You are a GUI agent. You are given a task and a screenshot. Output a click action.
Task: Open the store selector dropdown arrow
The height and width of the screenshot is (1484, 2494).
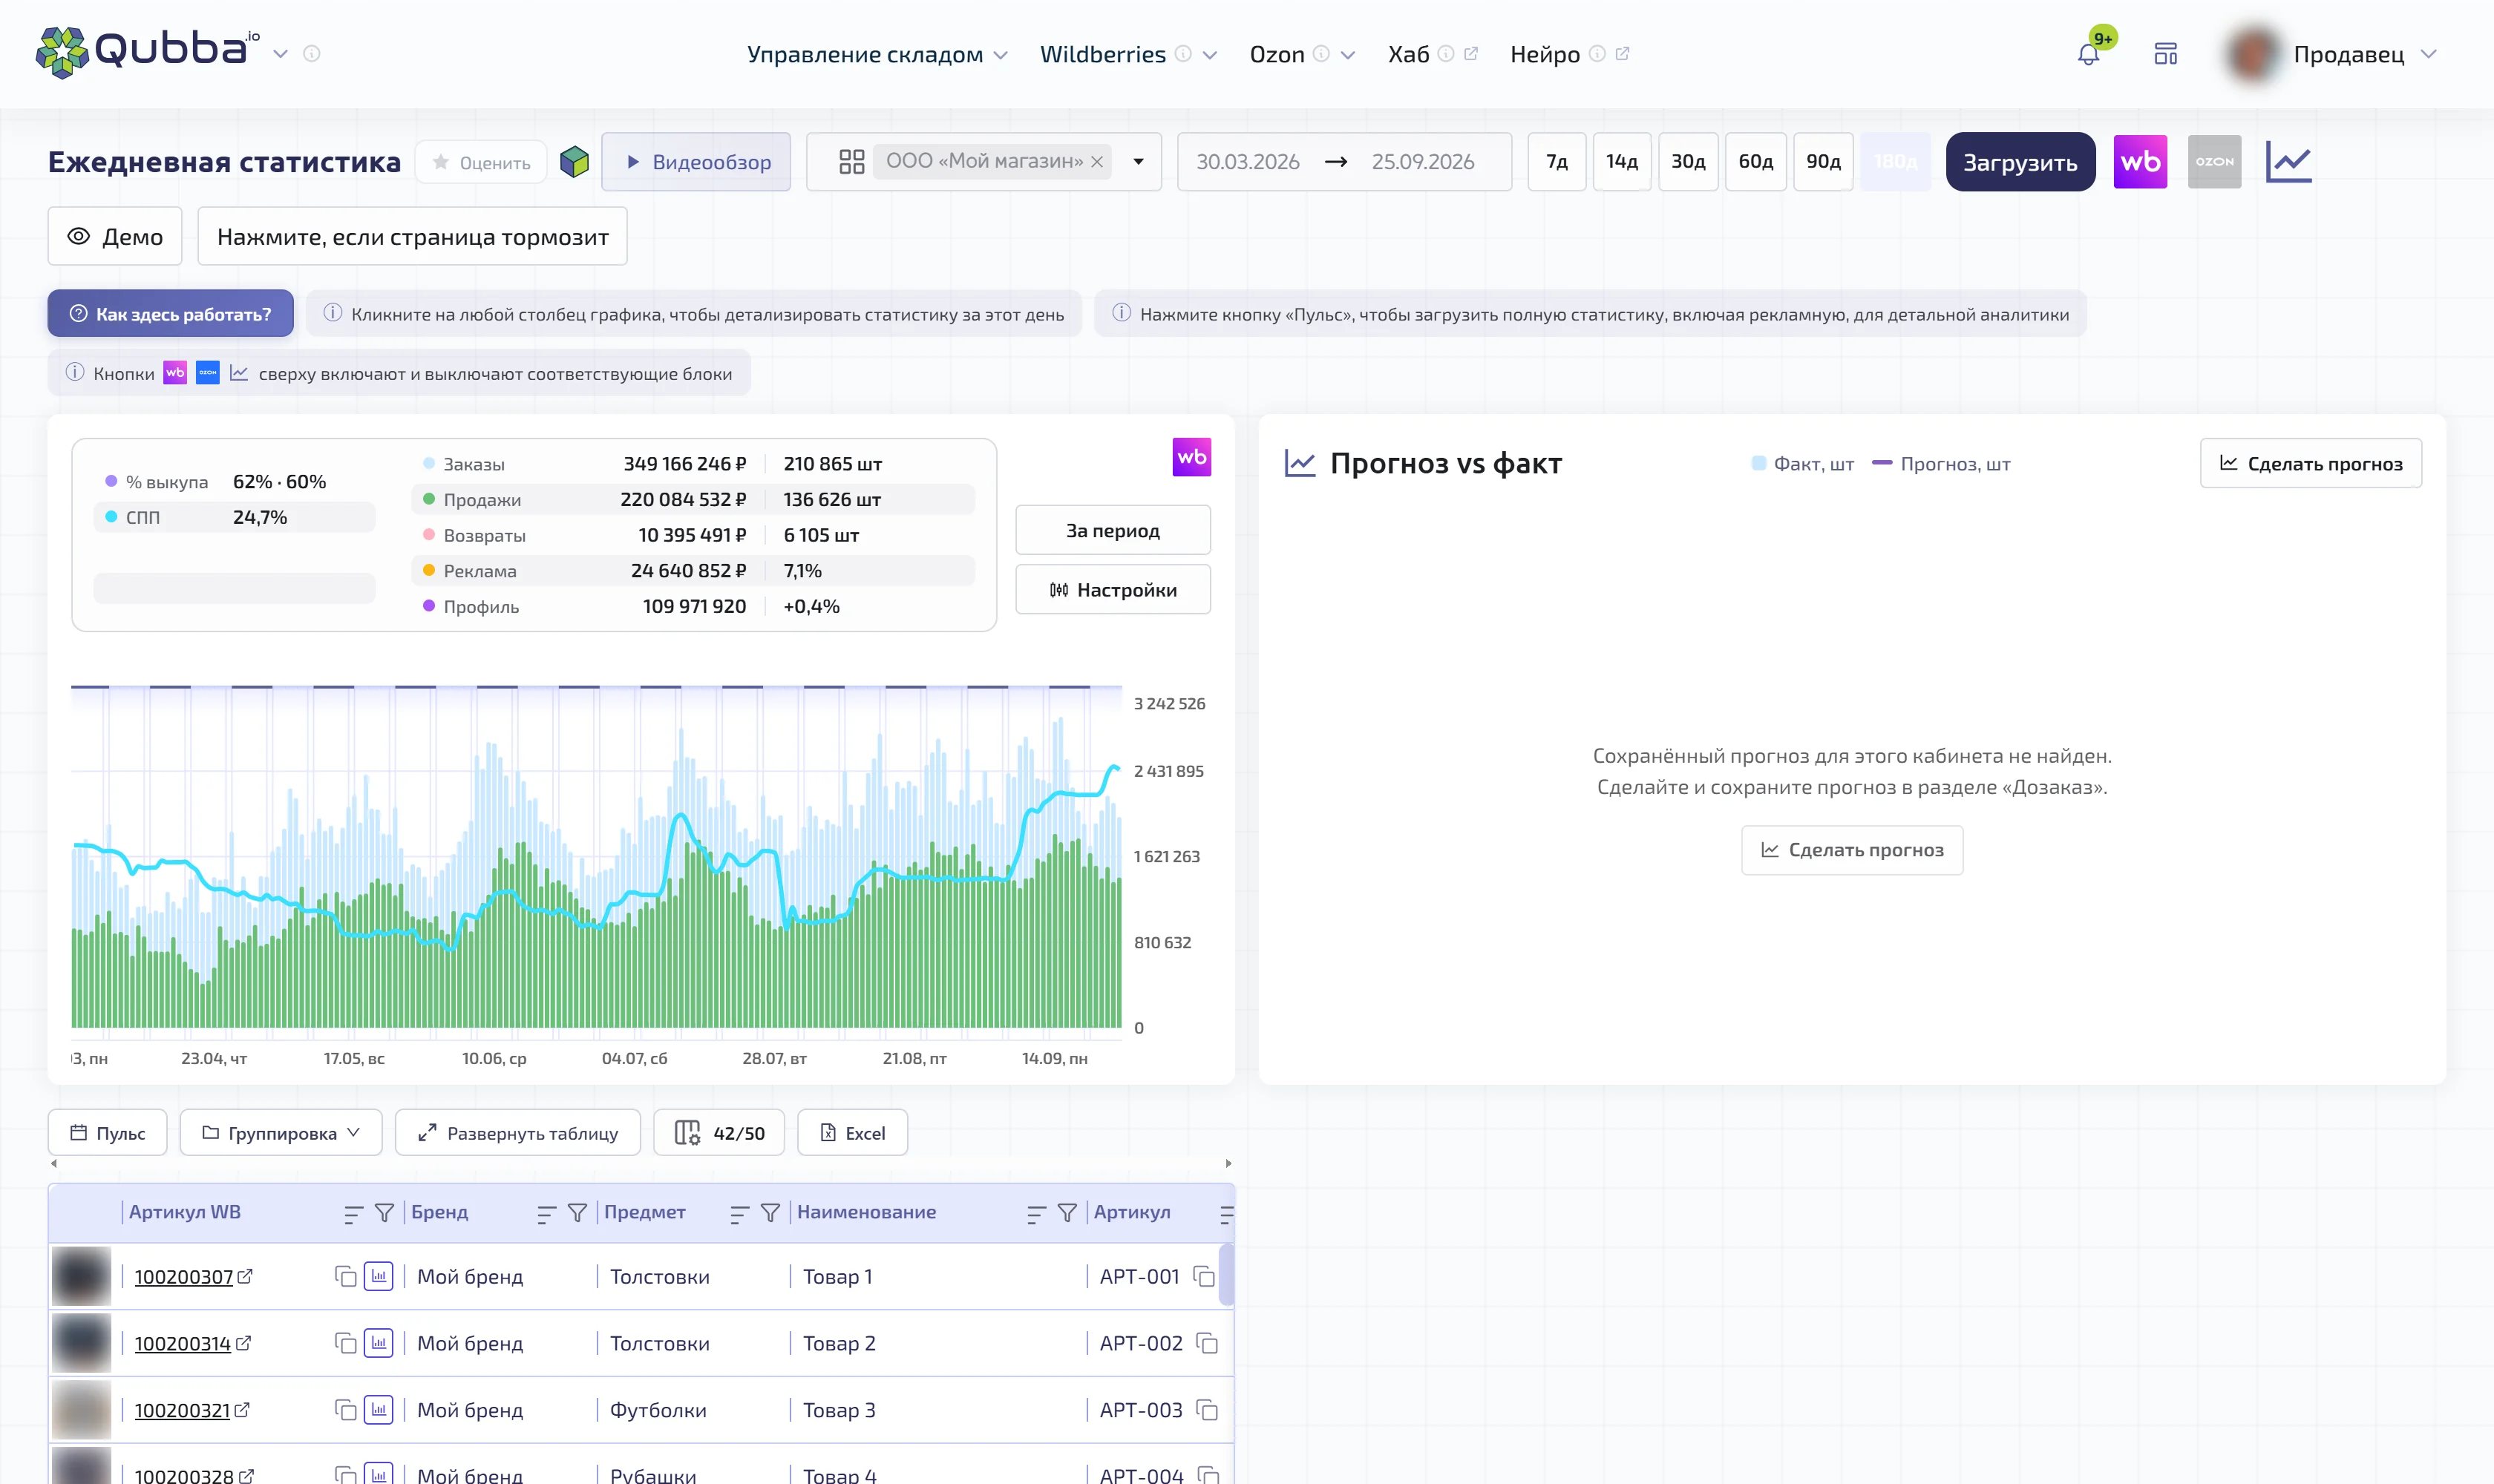(x=1139, y=162)
